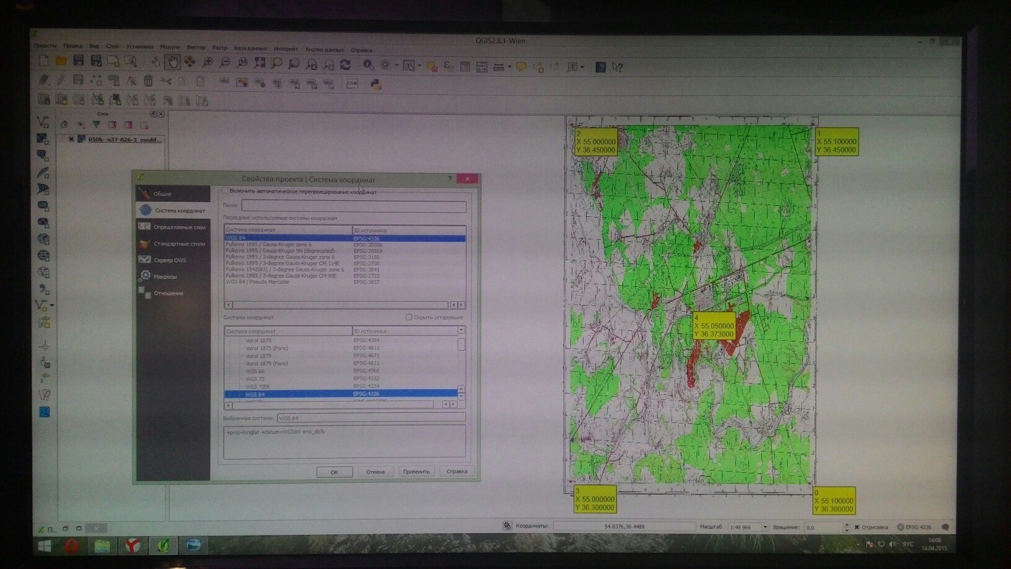Image resolution: width=1011 pixels, height=569 pixels.
Task: Click the Field Calculator icon
Action: 481,66
